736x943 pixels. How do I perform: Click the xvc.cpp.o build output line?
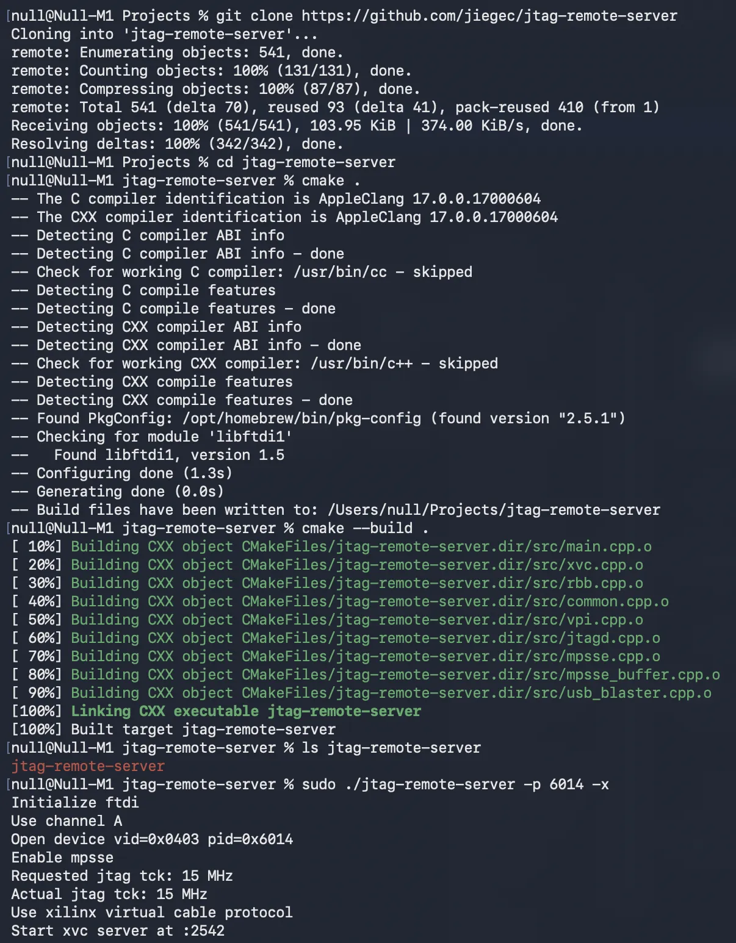(x=356, y=565)
